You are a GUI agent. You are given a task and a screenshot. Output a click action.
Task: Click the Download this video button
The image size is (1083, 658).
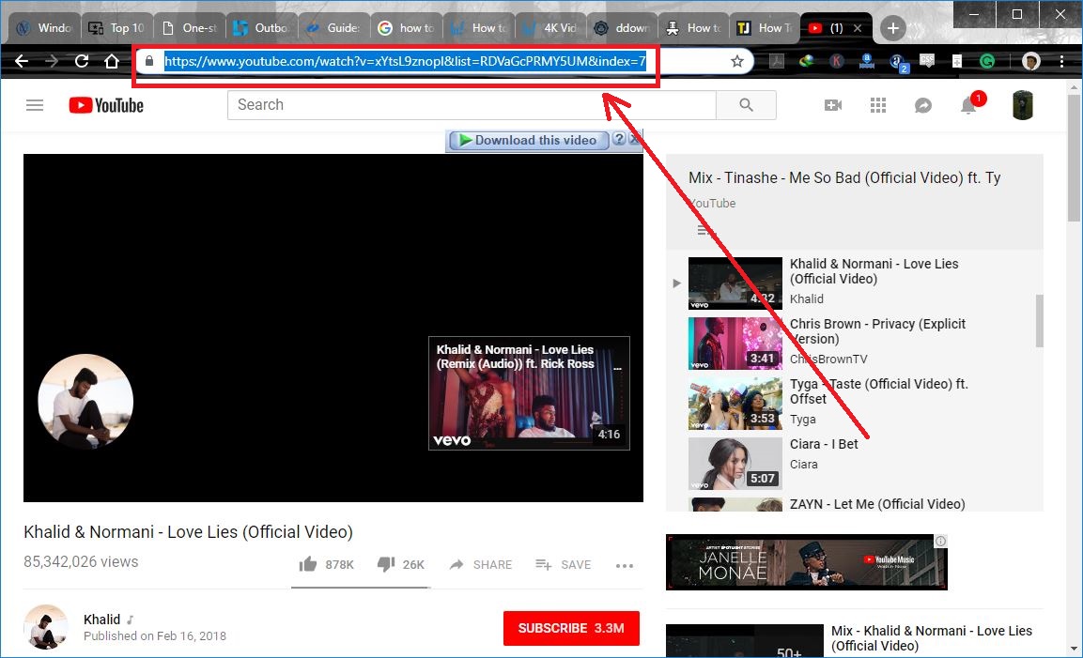tap(529, 140)
